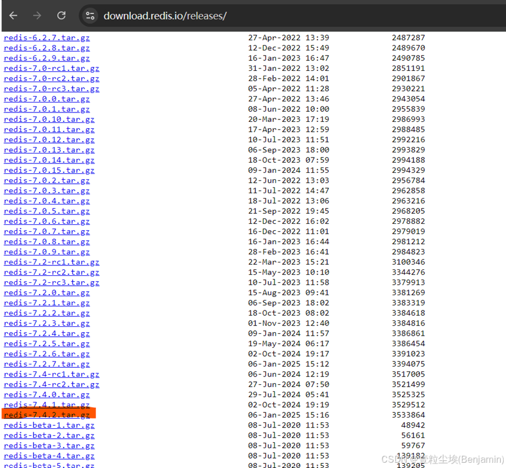Image resolution: width=506 pixels, height=468 pixels.
Task: Open redis-7.2-rc3.tar.gz link
Action: click(x=51, y=282)
